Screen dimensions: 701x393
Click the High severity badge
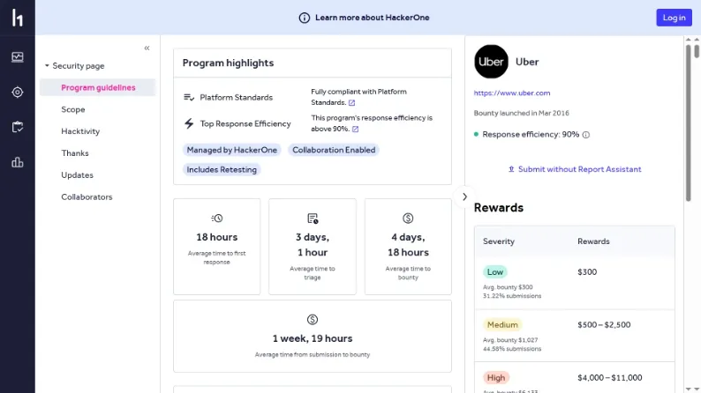(x=496, y=377)
